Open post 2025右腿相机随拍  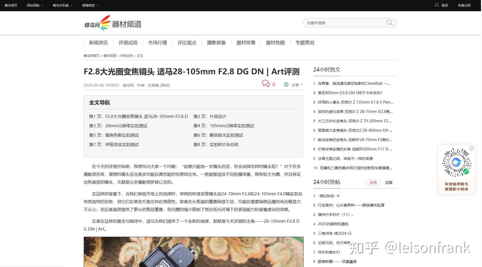pos(333,224)
